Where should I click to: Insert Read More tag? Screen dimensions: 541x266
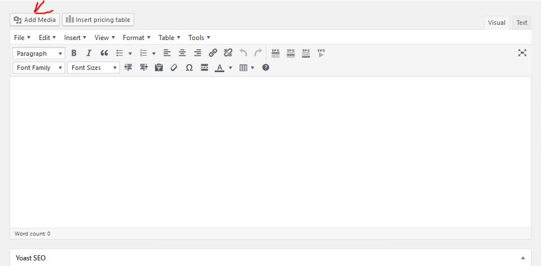click(204, 68)
